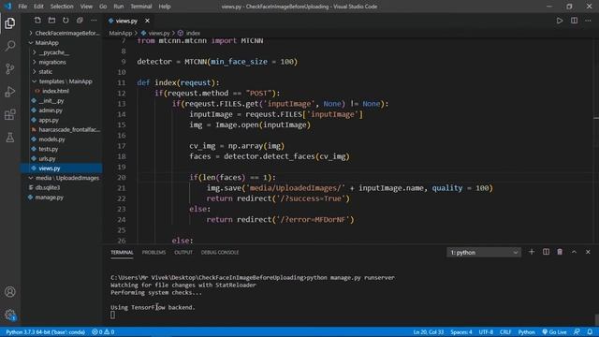Open models.py in the file tree
Screen dimensions: 599x337
51,139
